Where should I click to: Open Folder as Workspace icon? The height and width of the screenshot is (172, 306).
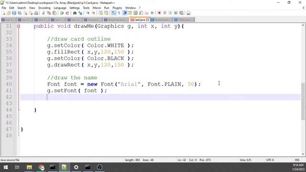click(x=147, y=13)
